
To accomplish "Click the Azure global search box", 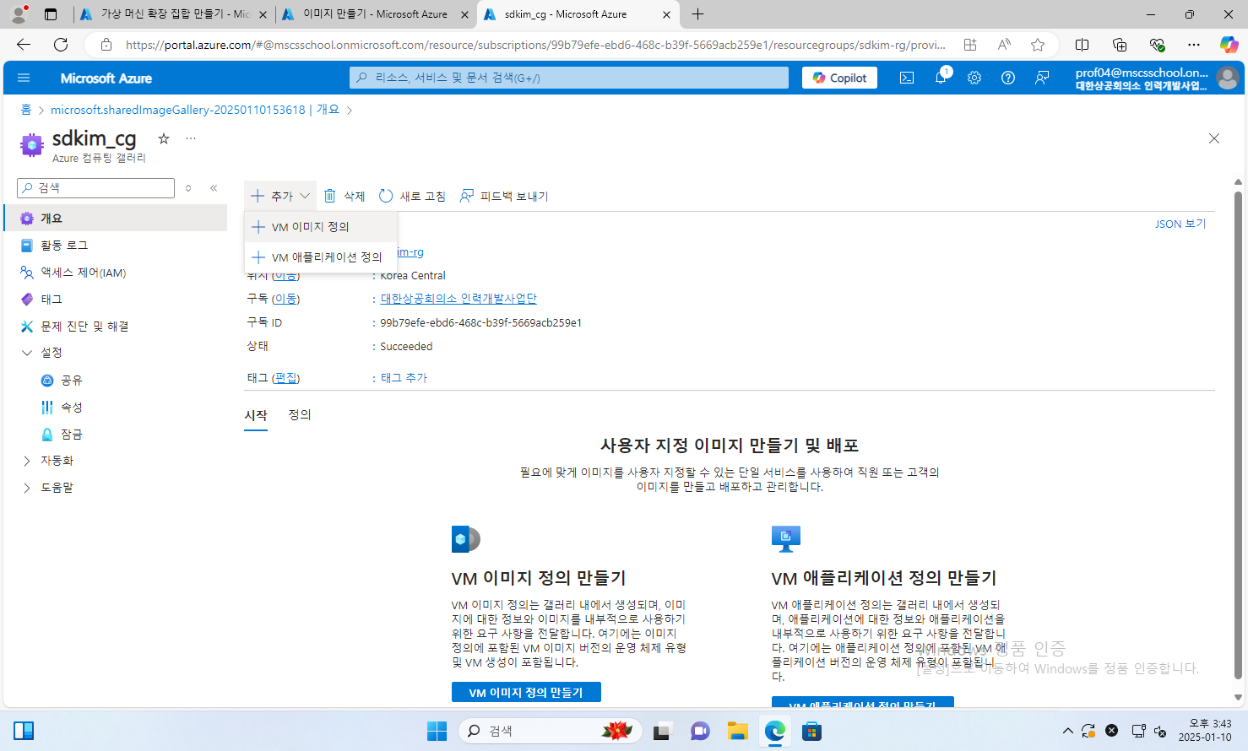I will point(569,78).
